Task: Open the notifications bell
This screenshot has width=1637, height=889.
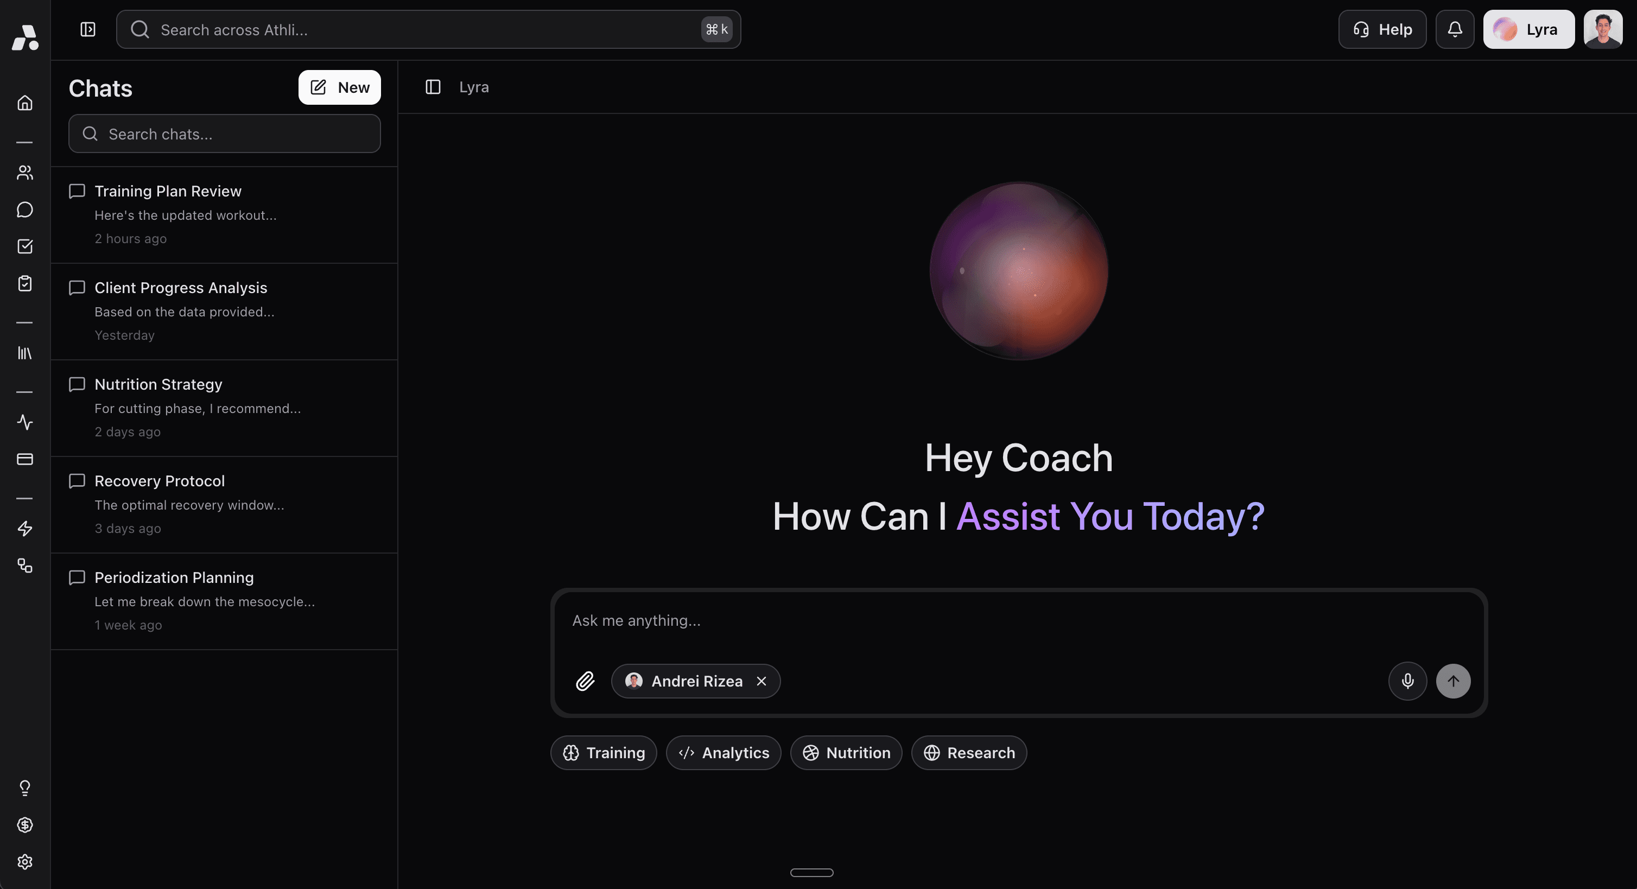Action: coord(1455,29)
